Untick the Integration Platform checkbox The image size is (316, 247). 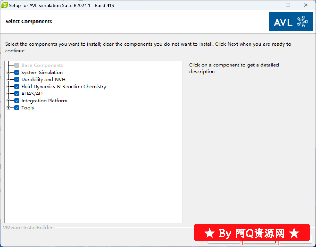tap(17, 101)
